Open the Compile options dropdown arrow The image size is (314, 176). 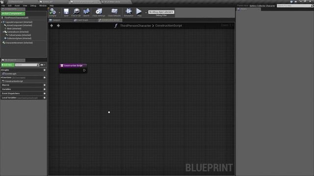59,13
